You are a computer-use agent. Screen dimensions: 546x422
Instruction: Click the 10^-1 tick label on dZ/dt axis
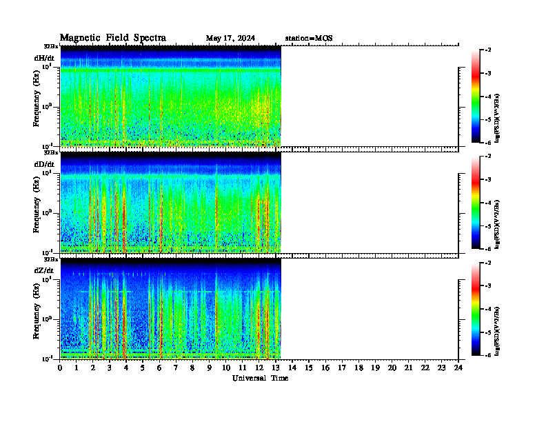click(x=47, y=359)
